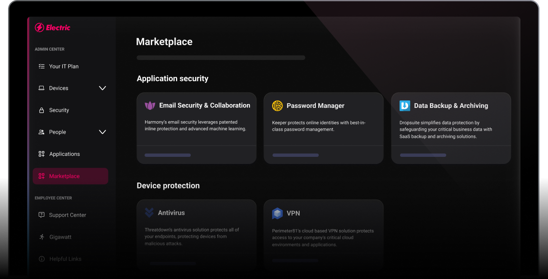The width and height of the screenshot is (548, 279).
Task: Click the Application security heading
Action: [173, 78]
